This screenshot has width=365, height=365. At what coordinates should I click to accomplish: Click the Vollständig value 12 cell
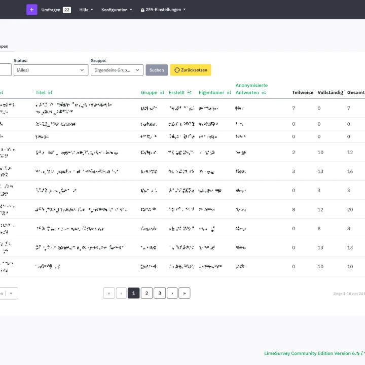click(x=320, y=209)
